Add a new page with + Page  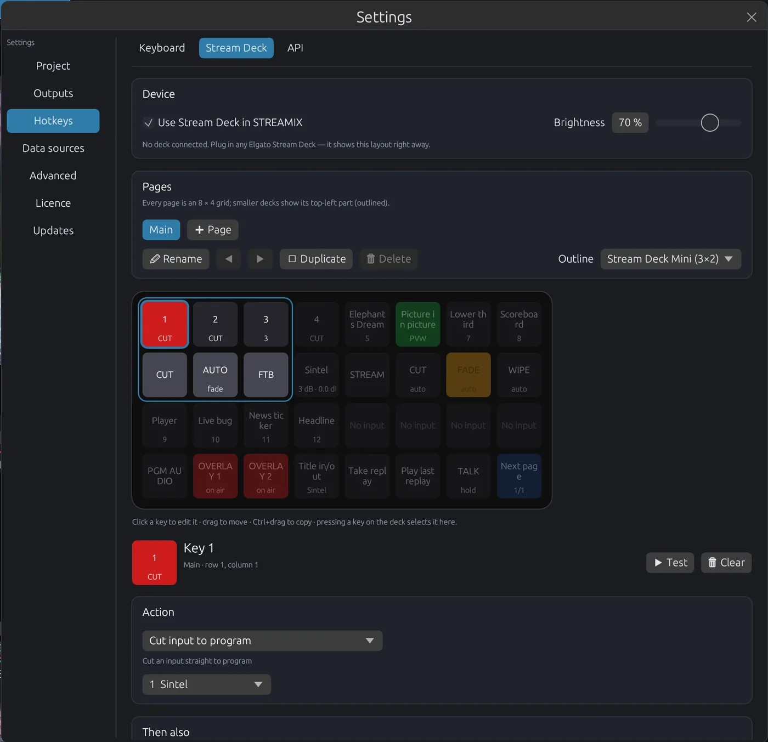point(213,230)
